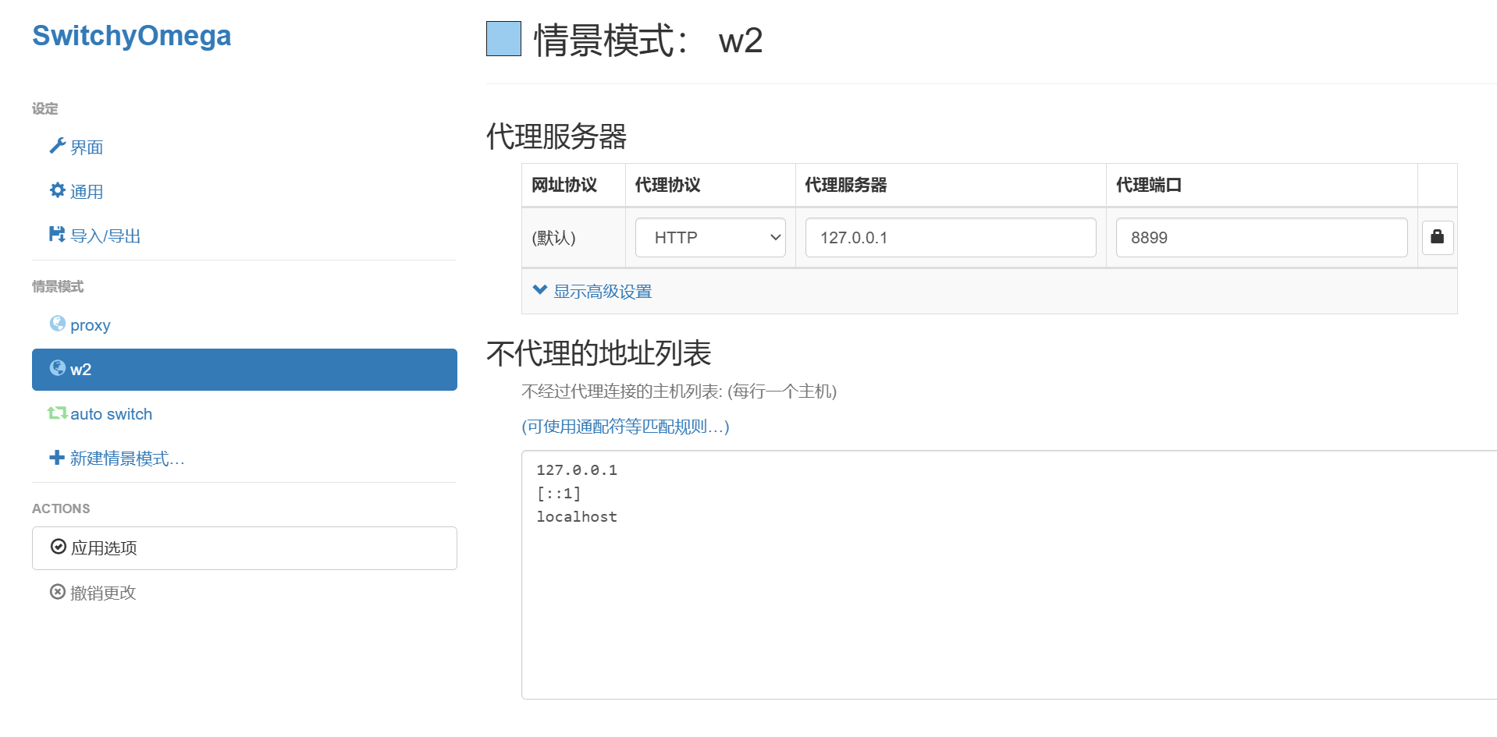Click the 代理服务器 section heading
Viewport: 1497px width, 737px height.
click(x=556, y=136)
